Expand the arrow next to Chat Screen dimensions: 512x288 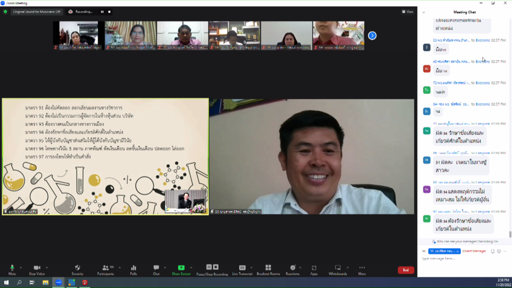pyautogui.click(x=165, y=268)
